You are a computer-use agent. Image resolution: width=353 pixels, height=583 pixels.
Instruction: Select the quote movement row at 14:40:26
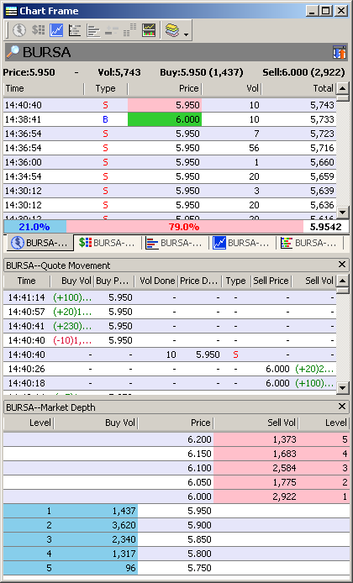click(170, 369)
